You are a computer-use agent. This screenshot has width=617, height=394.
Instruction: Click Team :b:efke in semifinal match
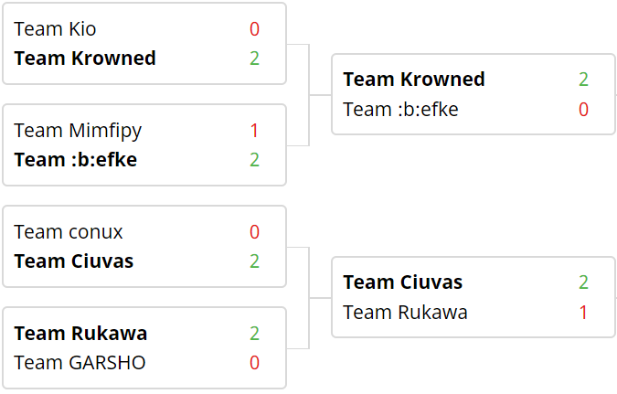(x=400, y=110)
